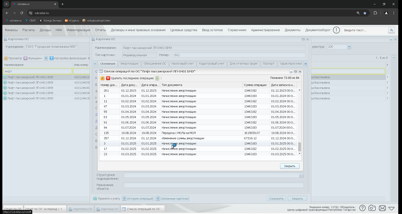Open the История операций button
Image resolution: width=402 pixels, height=214 pixels.
138,198
